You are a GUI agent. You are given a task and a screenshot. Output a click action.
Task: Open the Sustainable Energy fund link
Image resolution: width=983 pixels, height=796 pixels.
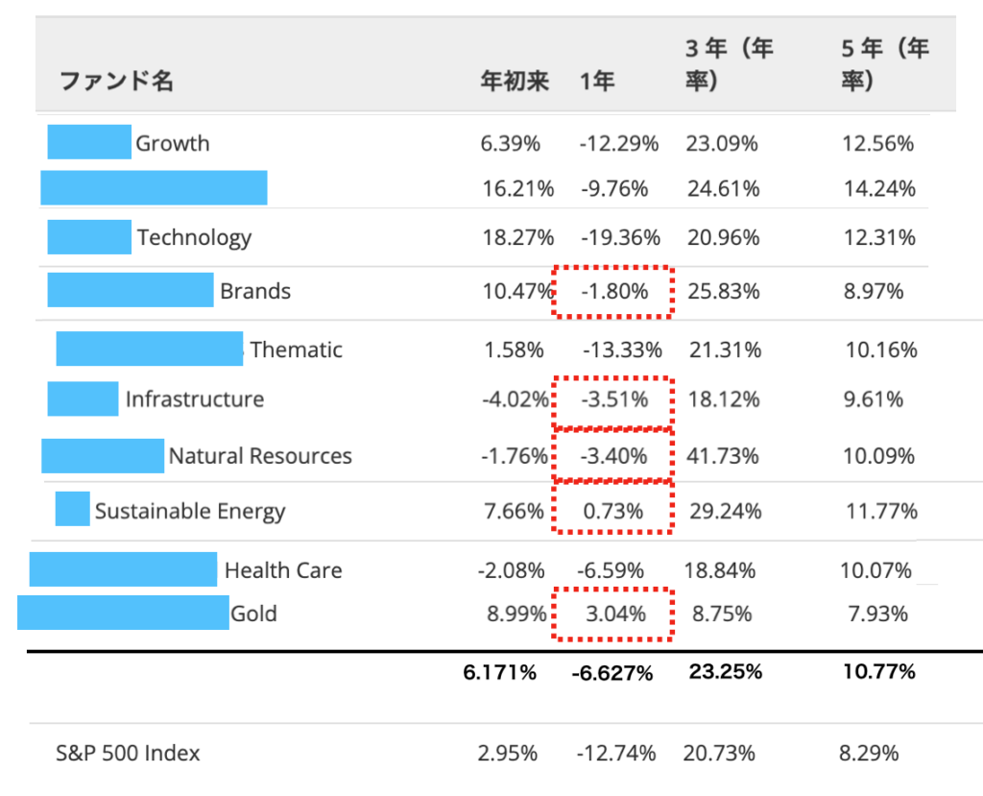(x=190, y=511)
